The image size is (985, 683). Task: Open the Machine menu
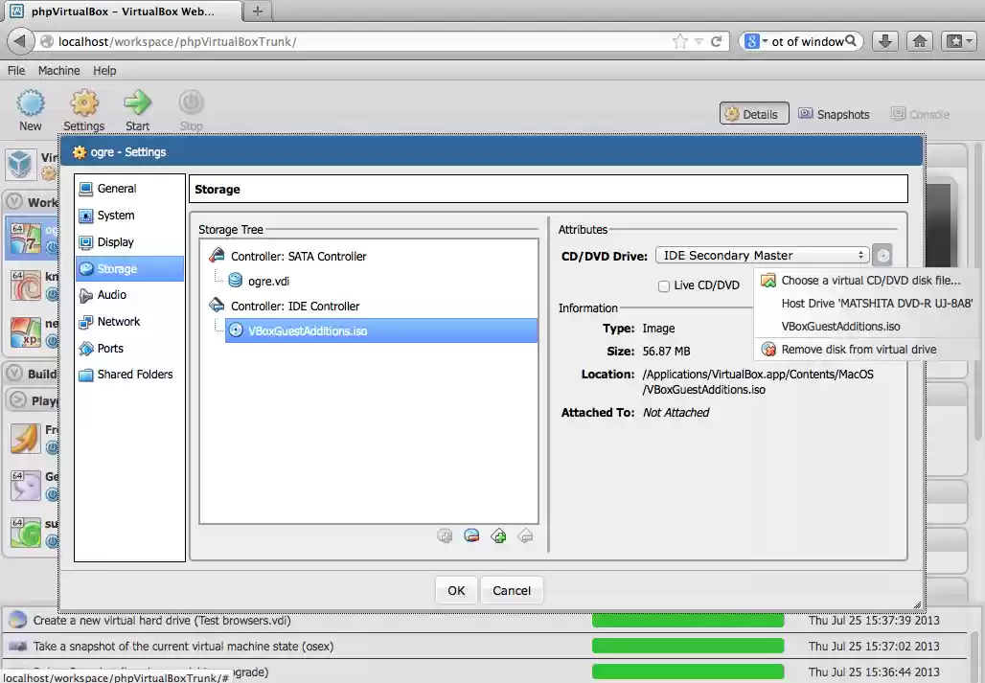[x=58, y=70]
